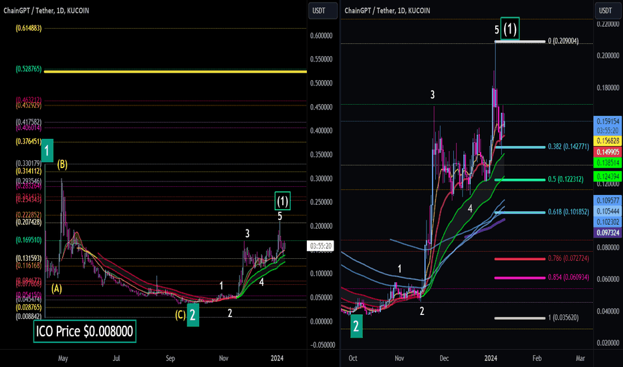
Task: Click the (0.207428) level label
Action: click(x=29, y=222)
